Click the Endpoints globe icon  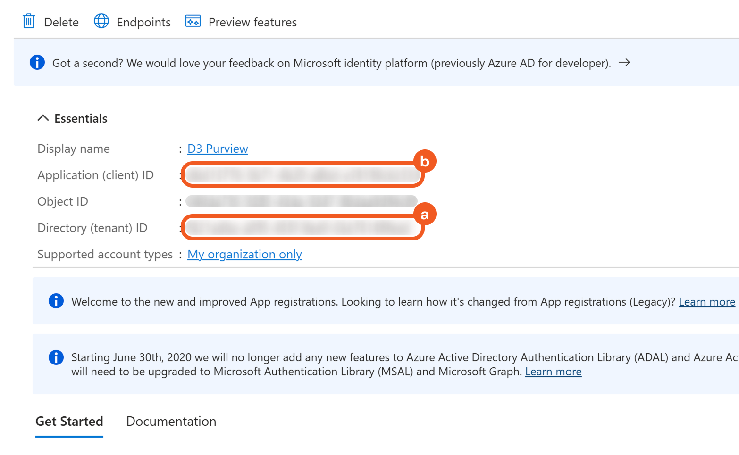click(101, 21)
